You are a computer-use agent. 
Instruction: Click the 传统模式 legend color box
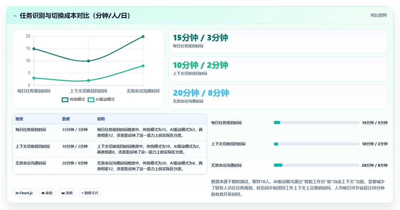click(65, 99)
